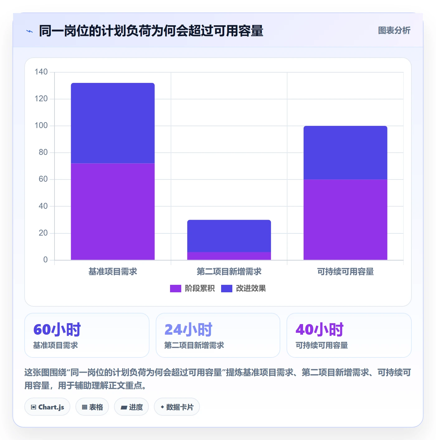Click the purple 阶段累积 segment of 可持续可用容量 bar
The image size is (436, 440).
[x=345, y=220]
